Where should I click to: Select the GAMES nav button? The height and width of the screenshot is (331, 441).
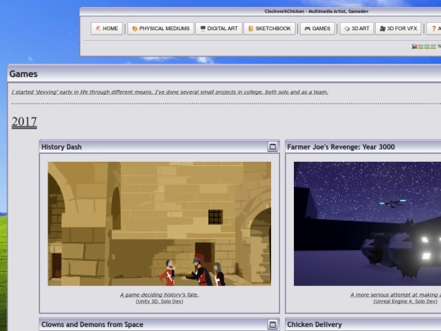click(x=317, y=29)
